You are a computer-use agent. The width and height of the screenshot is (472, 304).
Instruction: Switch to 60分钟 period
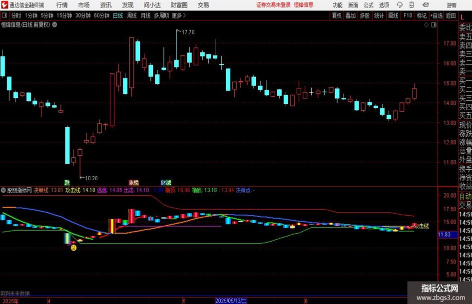pos(102,15)
